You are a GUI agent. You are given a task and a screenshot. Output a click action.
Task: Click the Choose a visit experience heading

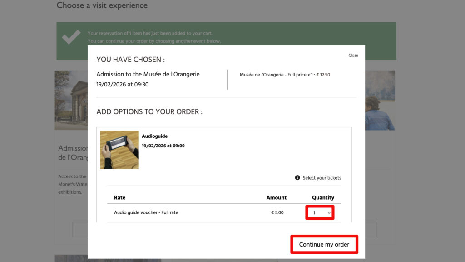point(102,5)
